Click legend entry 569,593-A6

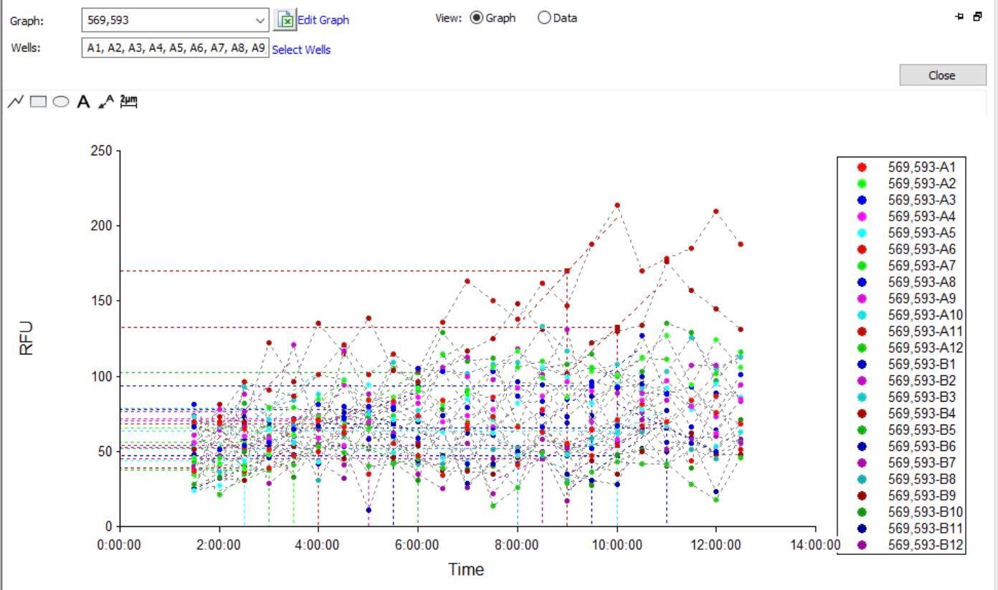[x=922, y=249]
